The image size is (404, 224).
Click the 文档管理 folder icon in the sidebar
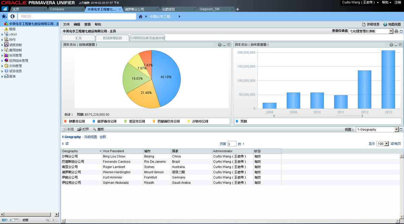point(6,66)
